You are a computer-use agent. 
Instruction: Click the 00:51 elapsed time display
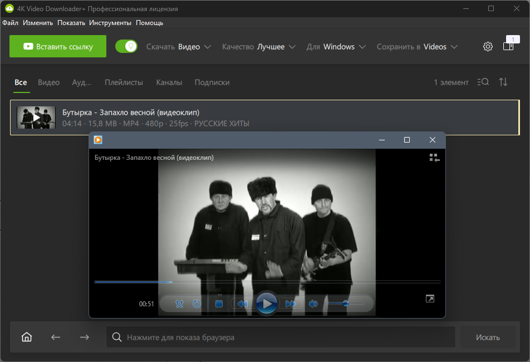(146, 304)
